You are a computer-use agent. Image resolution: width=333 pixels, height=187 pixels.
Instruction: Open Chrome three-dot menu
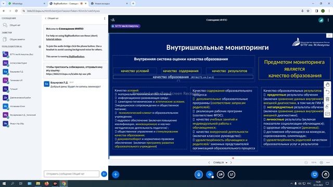(x=329, y=11)
